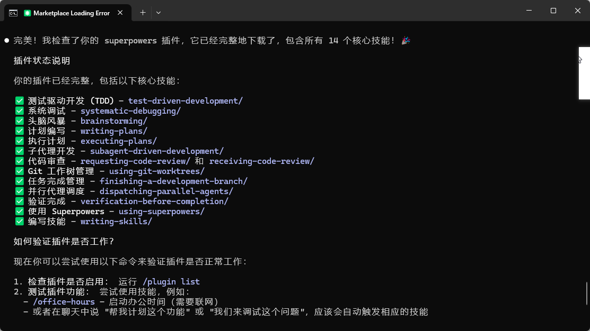The width and height of the screenshot is (590, 331).
Task: Click the 测试插件功能 step text
Action: (59, 292)
